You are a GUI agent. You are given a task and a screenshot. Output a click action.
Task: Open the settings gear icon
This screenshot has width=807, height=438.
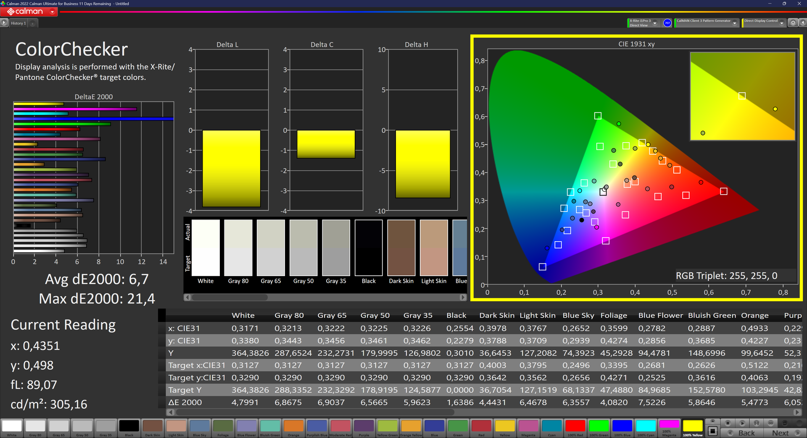pos(793,23)
